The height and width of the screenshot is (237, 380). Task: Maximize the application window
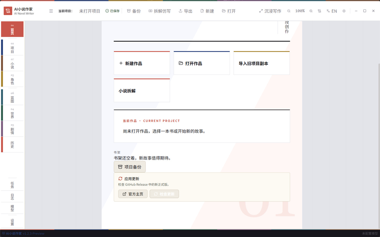[364, 11]
